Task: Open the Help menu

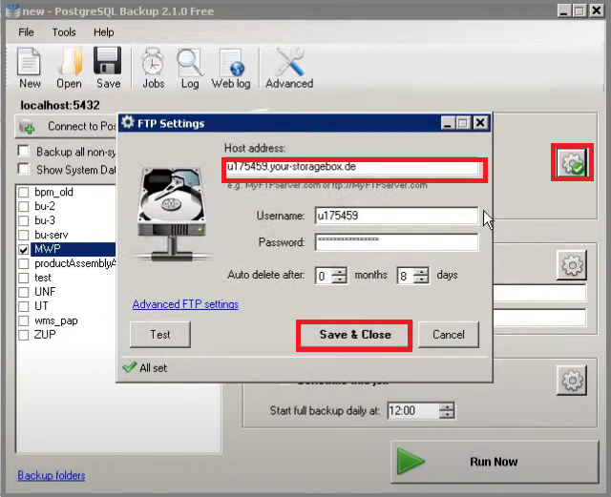Action: (x=104, y=31)
